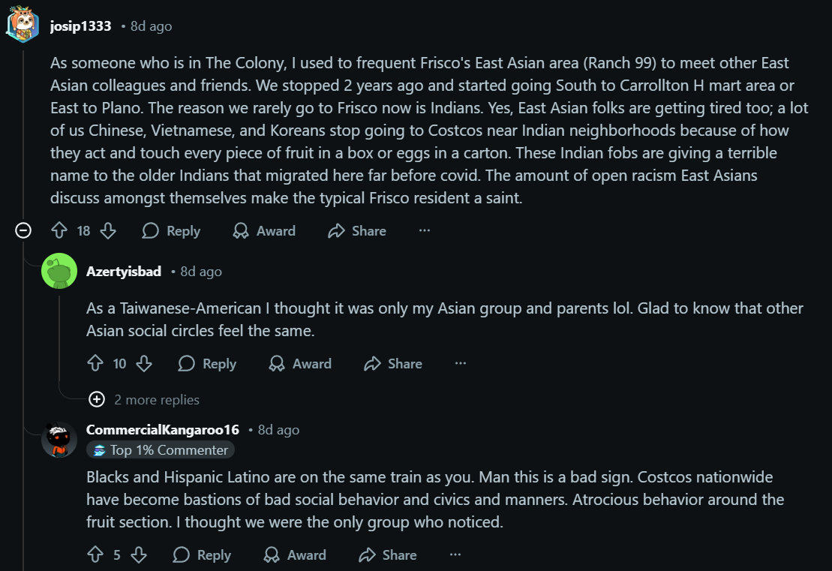Downvote Azertyisbad's comment
Image resolution: width=832 pixels, height=571 pixels.
coord(144,364)
